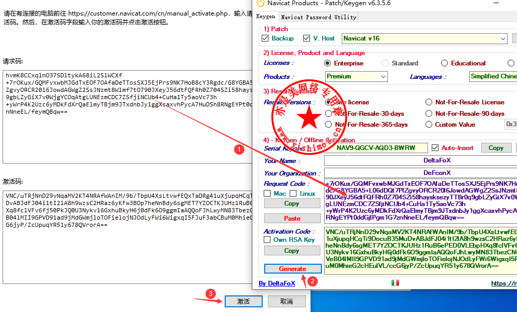Click the "2) License, Product and Language" heading
517x312 pixels.
click(314, 53)
